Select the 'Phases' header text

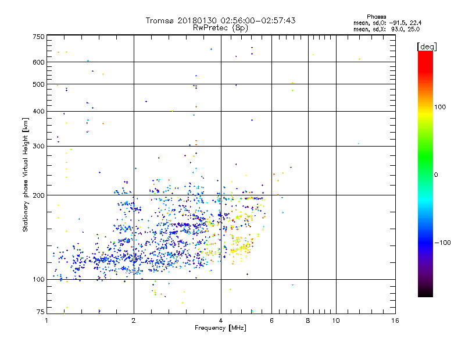[x=376, y=17]
